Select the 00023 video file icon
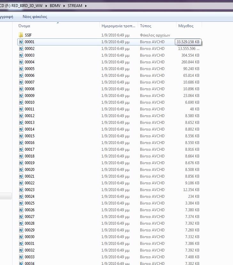Viewport: 233px width, 265px height. pyautogui.click(x=21, y=189)
